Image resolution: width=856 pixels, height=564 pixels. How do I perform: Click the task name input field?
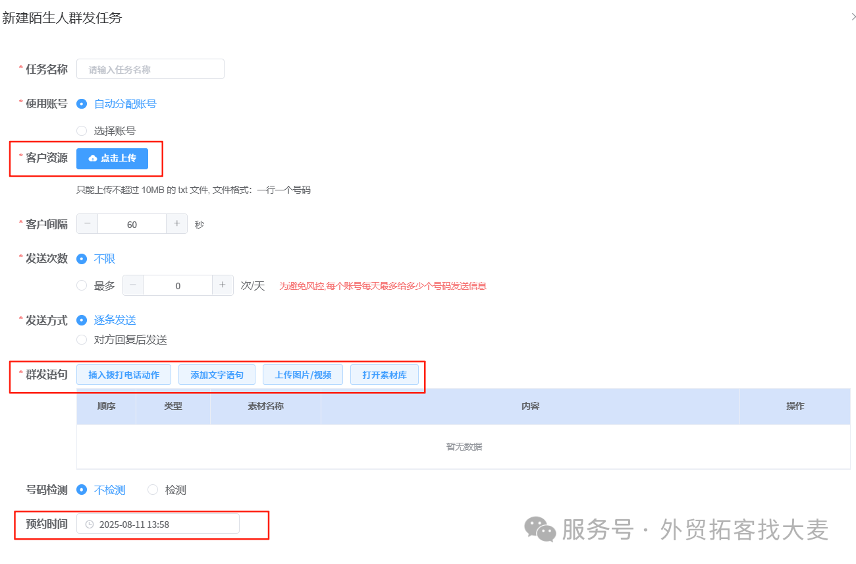(150, 69)
